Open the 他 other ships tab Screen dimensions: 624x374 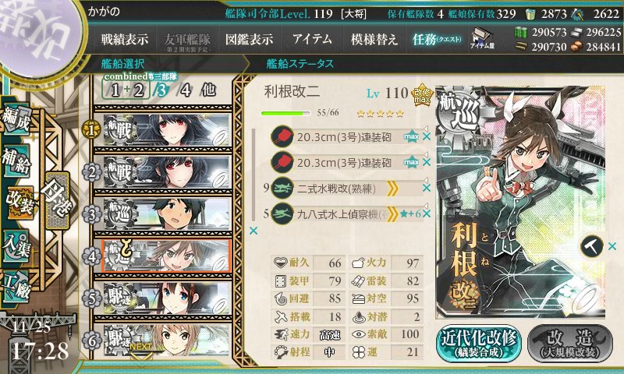click(208, 90)
